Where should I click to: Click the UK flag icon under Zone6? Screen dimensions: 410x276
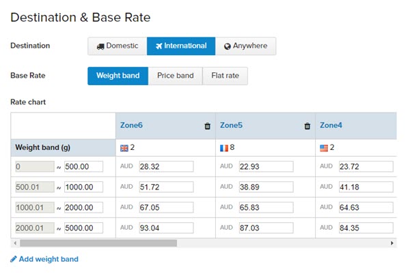click(124, 148)
